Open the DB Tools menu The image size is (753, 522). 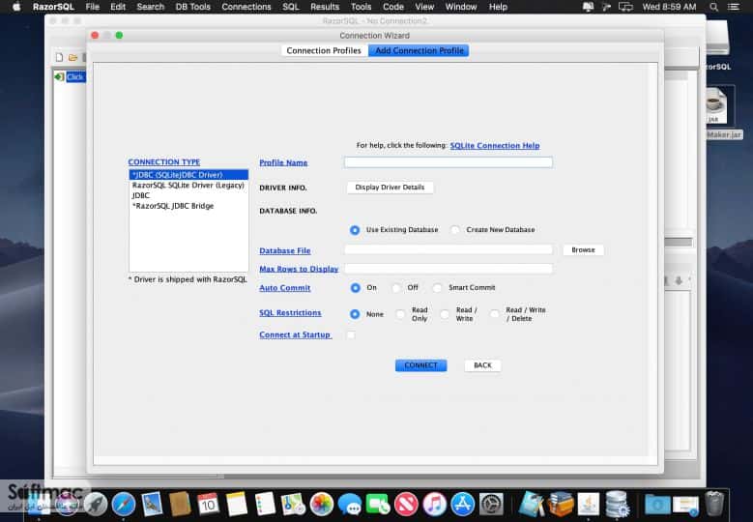(x=193, y=7)
